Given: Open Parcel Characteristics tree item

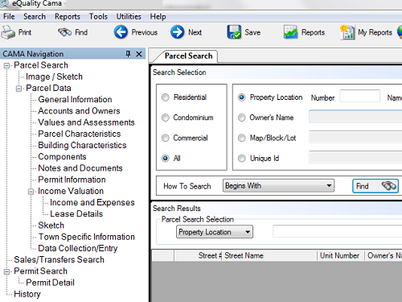Looking at the screenshot, I should pos(80,134).
